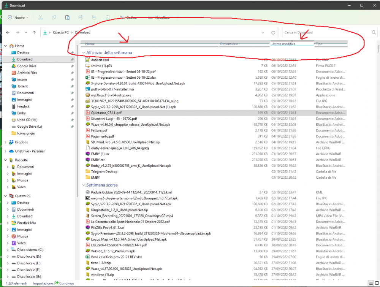Screen dimensions: 380x287
Task: Unpin Google Drive from quick access
Action: point(72,66)
